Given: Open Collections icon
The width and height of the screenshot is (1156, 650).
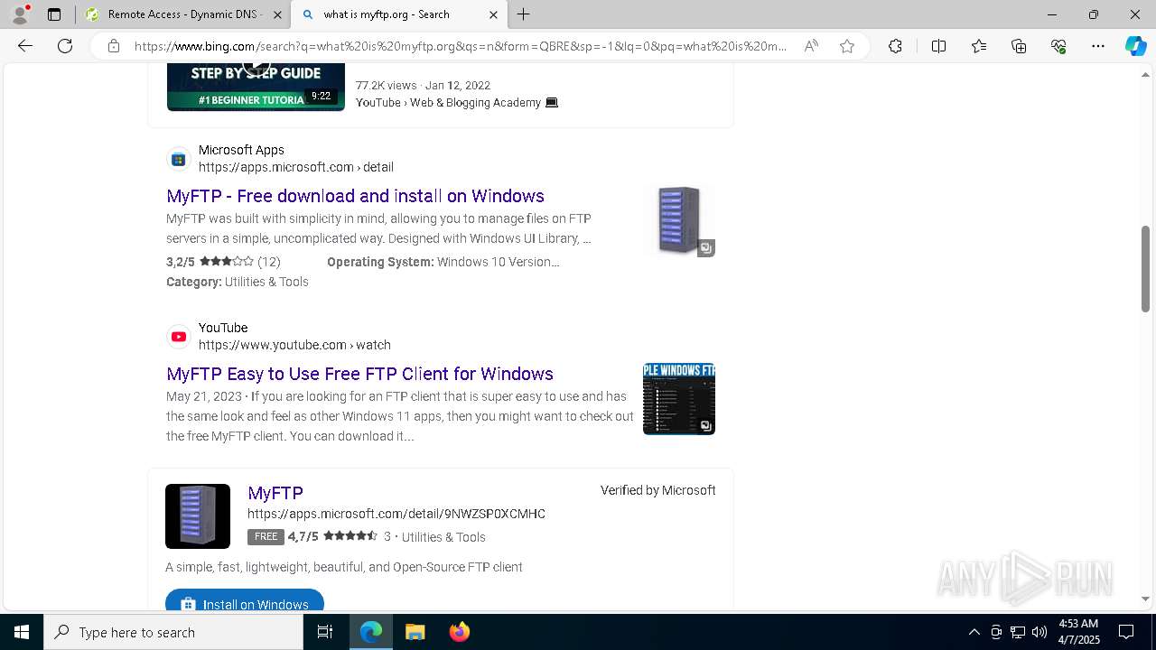Looking at the screenshot, I should (1019, 46).
